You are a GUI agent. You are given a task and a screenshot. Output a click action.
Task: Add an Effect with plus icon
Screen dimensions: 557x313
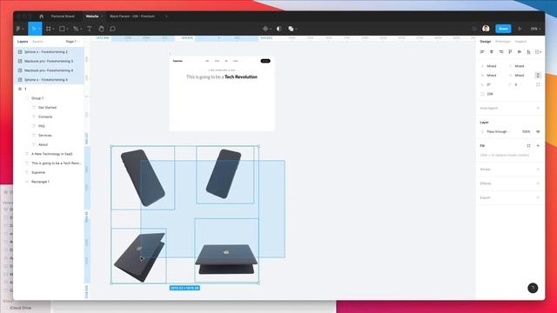pyautogui.click(x=538, y=183)
